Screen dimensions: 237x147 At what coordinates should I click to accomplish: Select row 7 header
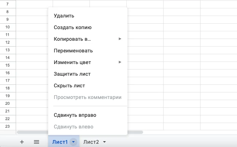click(x=8, y=4)
